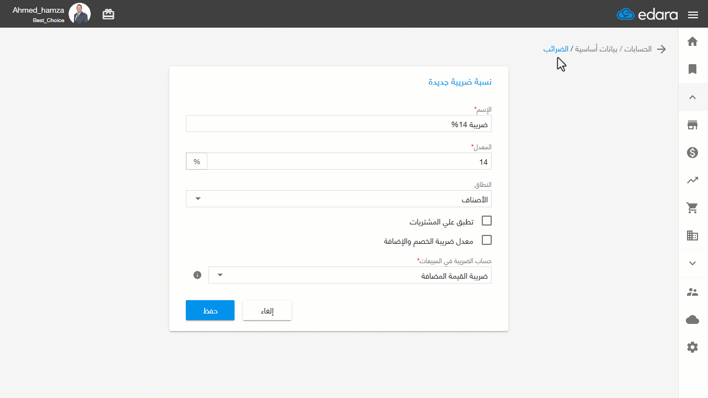Viewport: 708px width, 398px height.
Task: Focus the المعدل rate input field
Action: click(x=349, y=161)
